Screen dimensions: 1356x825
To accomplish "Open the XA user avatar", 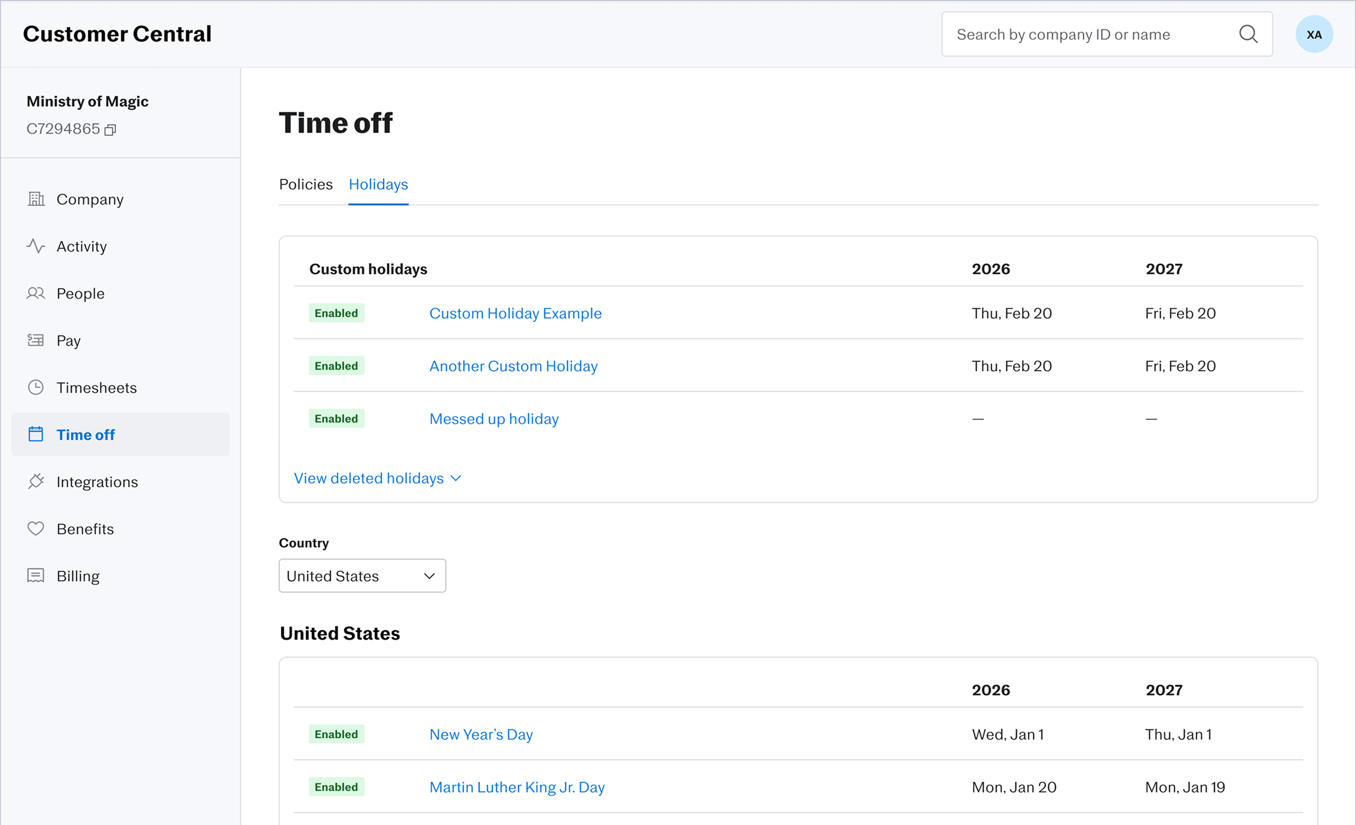I will click(1314, 34).
